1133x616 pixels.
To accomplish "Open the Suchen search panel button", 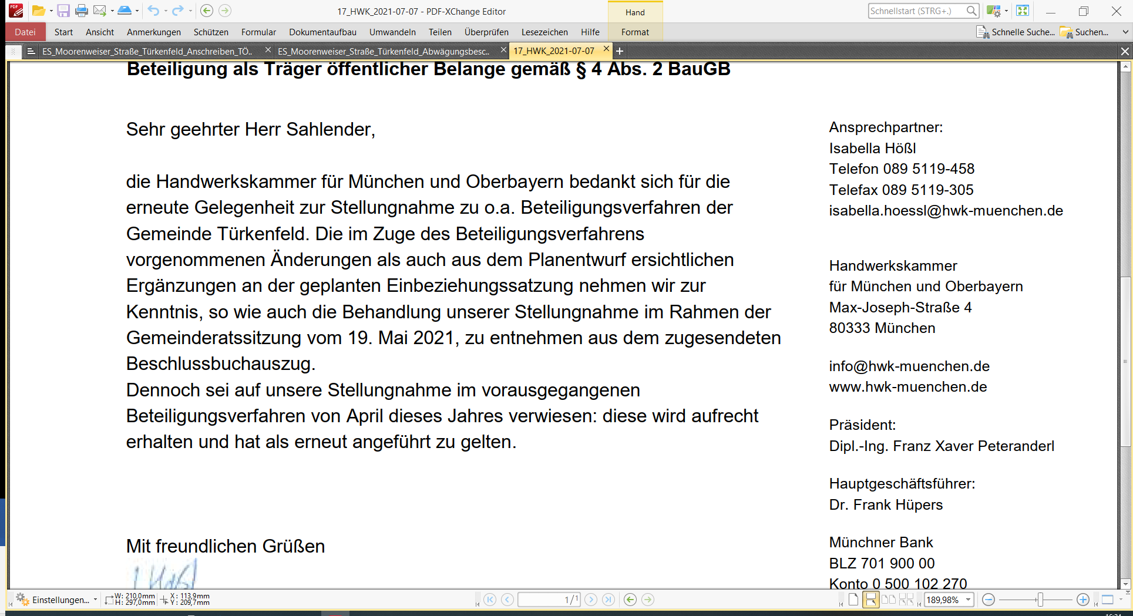I will coord(1084,32).
